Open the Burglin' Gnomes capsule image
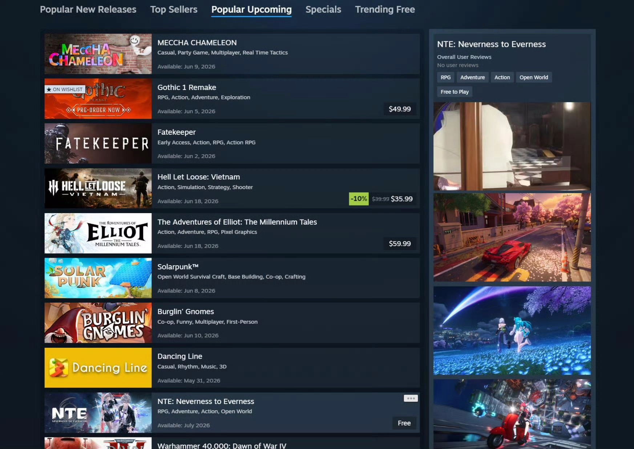This screenshot has width=634, height=449. (x=98, y=323)
